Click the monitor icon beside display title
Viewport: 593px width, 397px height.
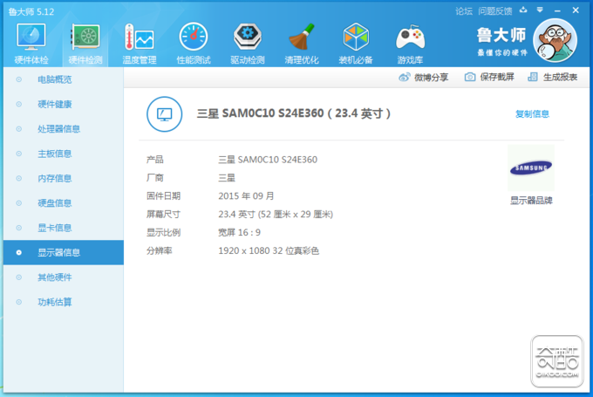click(x=165, y=114)
